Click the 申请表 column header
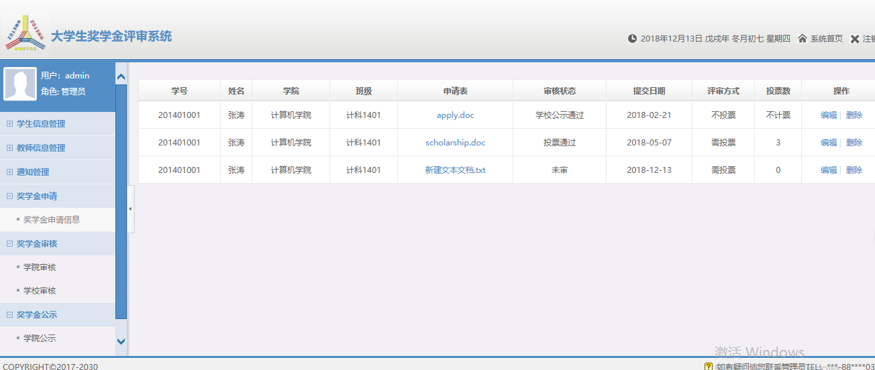The width and height of the screenshot is (875, 370). pos(455,90)
